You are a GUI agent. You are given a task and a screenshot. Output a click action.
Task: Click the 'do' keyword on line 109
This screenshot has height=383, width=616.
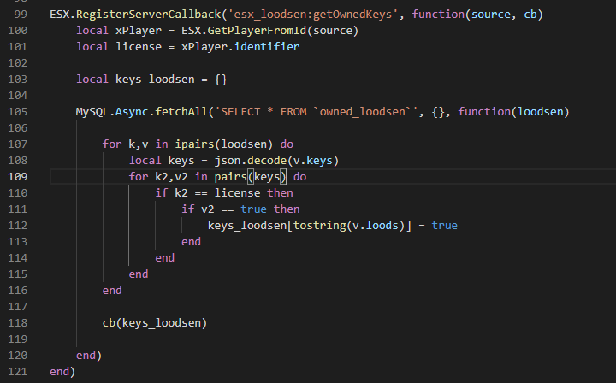pos(299,177)
